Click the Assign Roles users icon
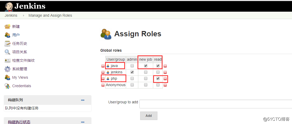The height and width of the screenshot is (124, 292). 106,34
